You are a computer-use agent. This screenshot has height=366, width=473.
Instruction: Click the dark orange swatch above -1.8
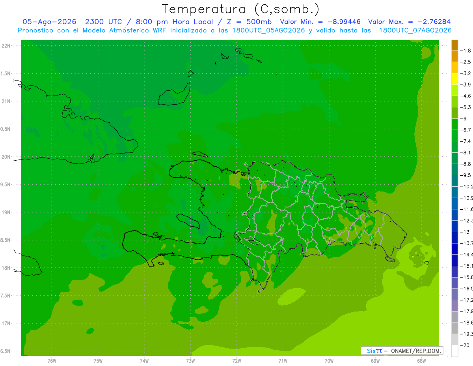coord(454,45)
